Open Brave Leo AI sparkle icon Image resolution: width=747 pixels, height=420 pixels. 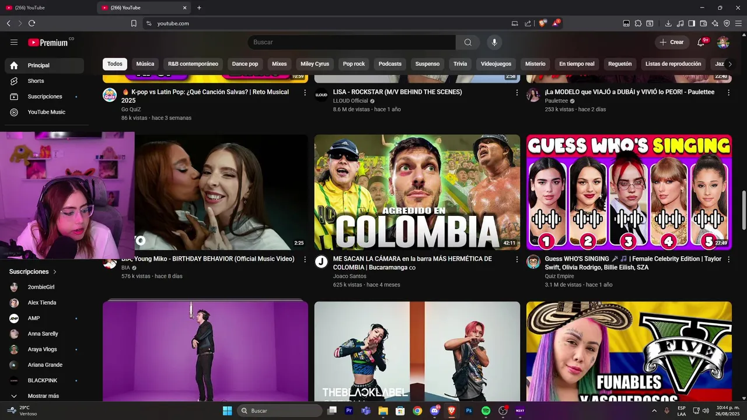(x=715, y=23)
